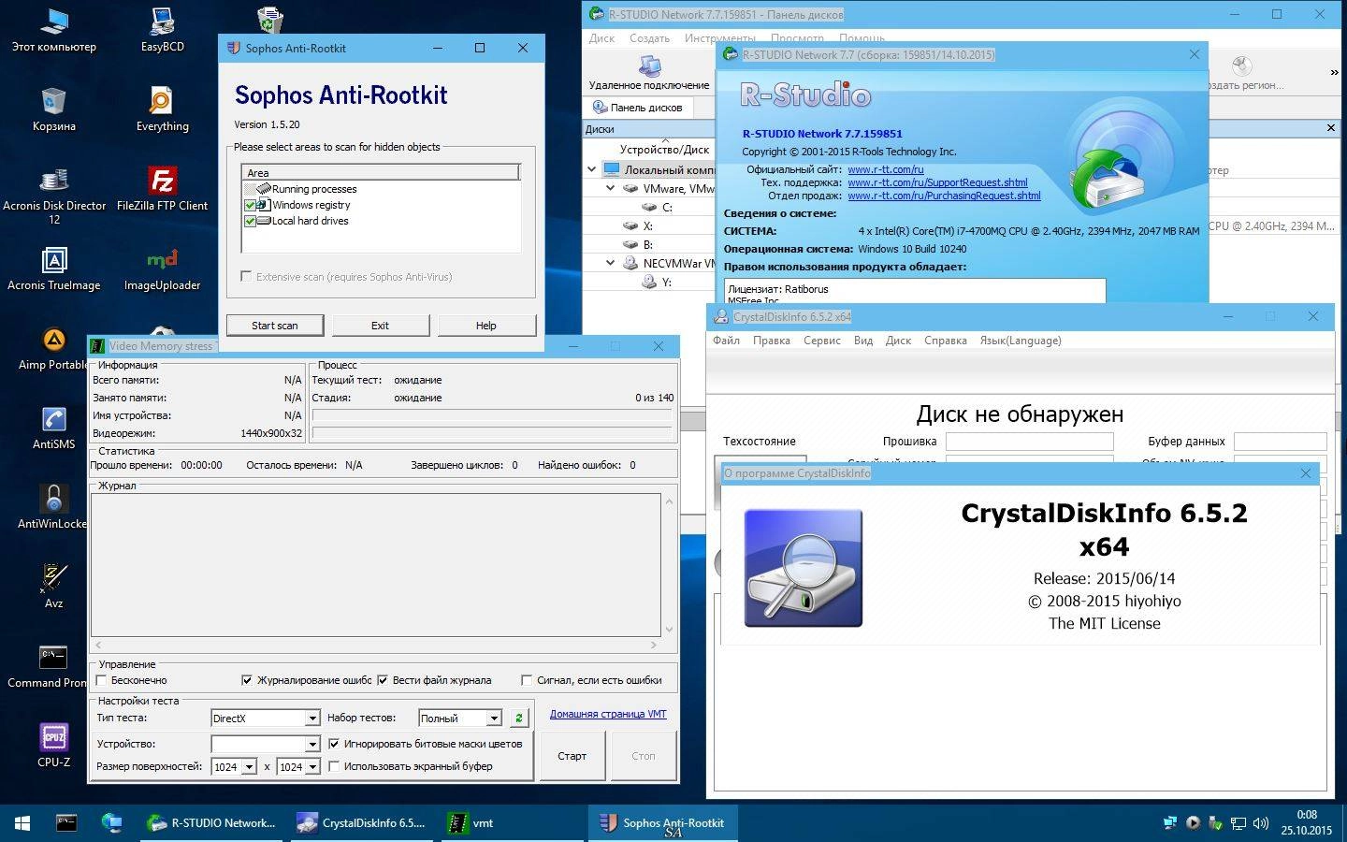Image resolution: width=1347 pixels, height=842 pixels.
Task: Open Command Prompt desktop icon
Action: (x=54, y=665)
